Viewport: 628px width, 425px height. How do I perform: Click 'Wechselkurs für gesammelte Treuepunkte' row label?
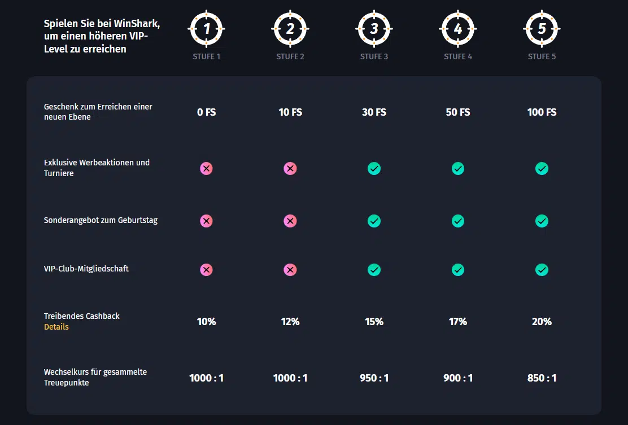pyautogui.click(x=95, y=377)
